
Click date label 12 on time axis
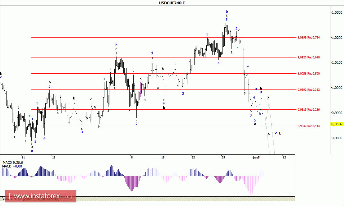point(284,157)
